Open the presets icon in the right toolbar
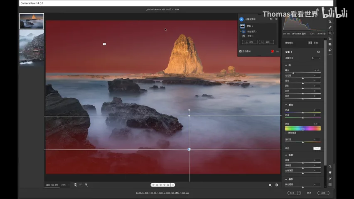 [330, 50]
